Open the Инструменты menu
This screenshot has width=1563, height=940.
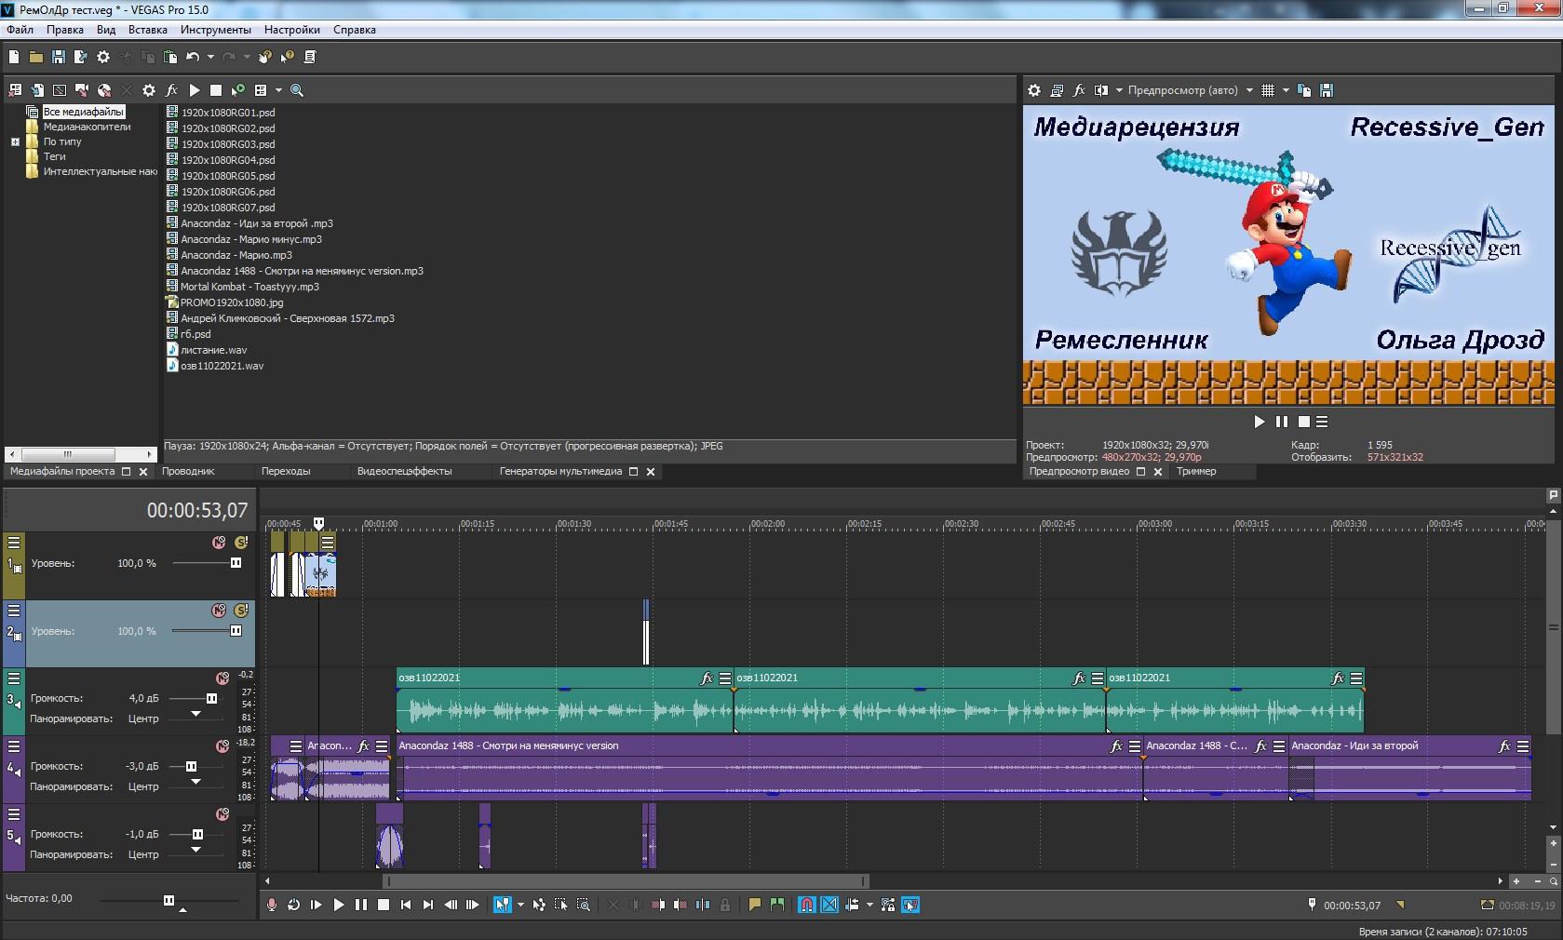[215, 30]
